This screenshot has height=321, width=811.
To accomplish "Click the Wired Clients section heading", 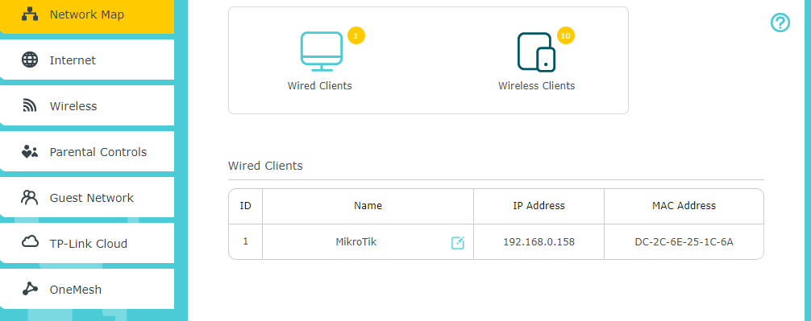I will pos(265,167).
